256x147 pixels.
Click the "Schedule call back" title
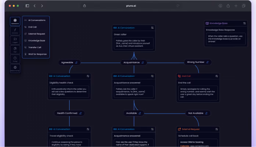pyautogui.click(x=189, y=136)
